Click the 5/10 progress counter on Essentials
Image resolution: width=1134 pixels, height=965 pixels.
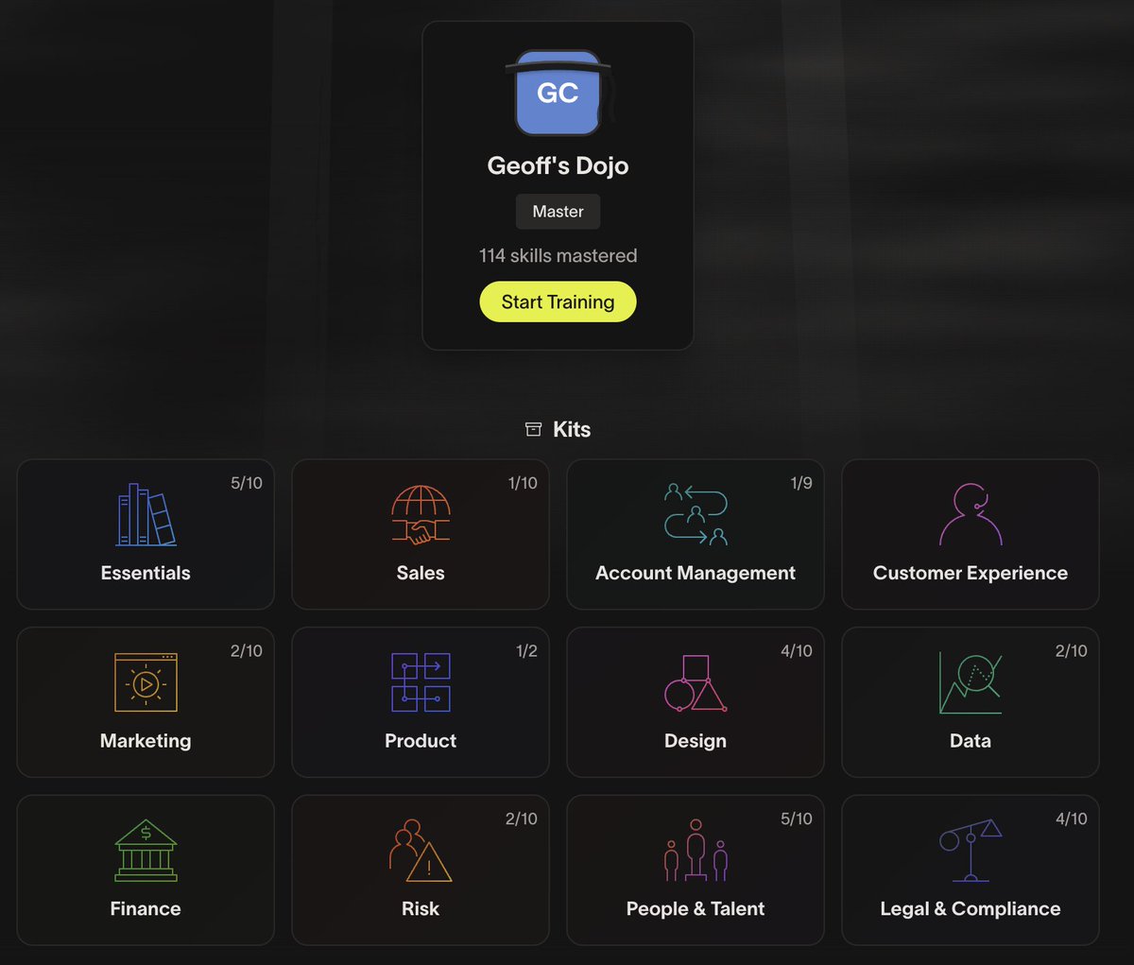coord(248,483)
